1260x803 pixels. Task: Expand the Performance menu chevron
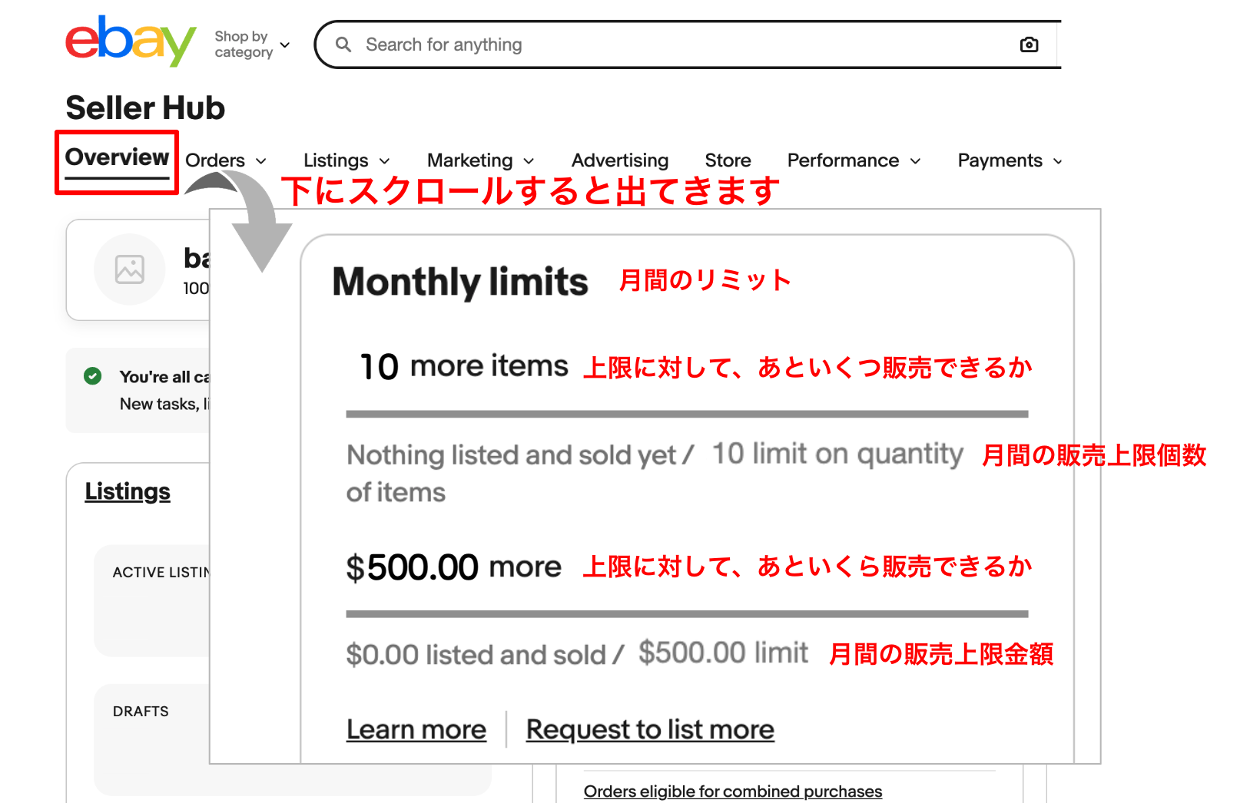click(x=915, y=161)
